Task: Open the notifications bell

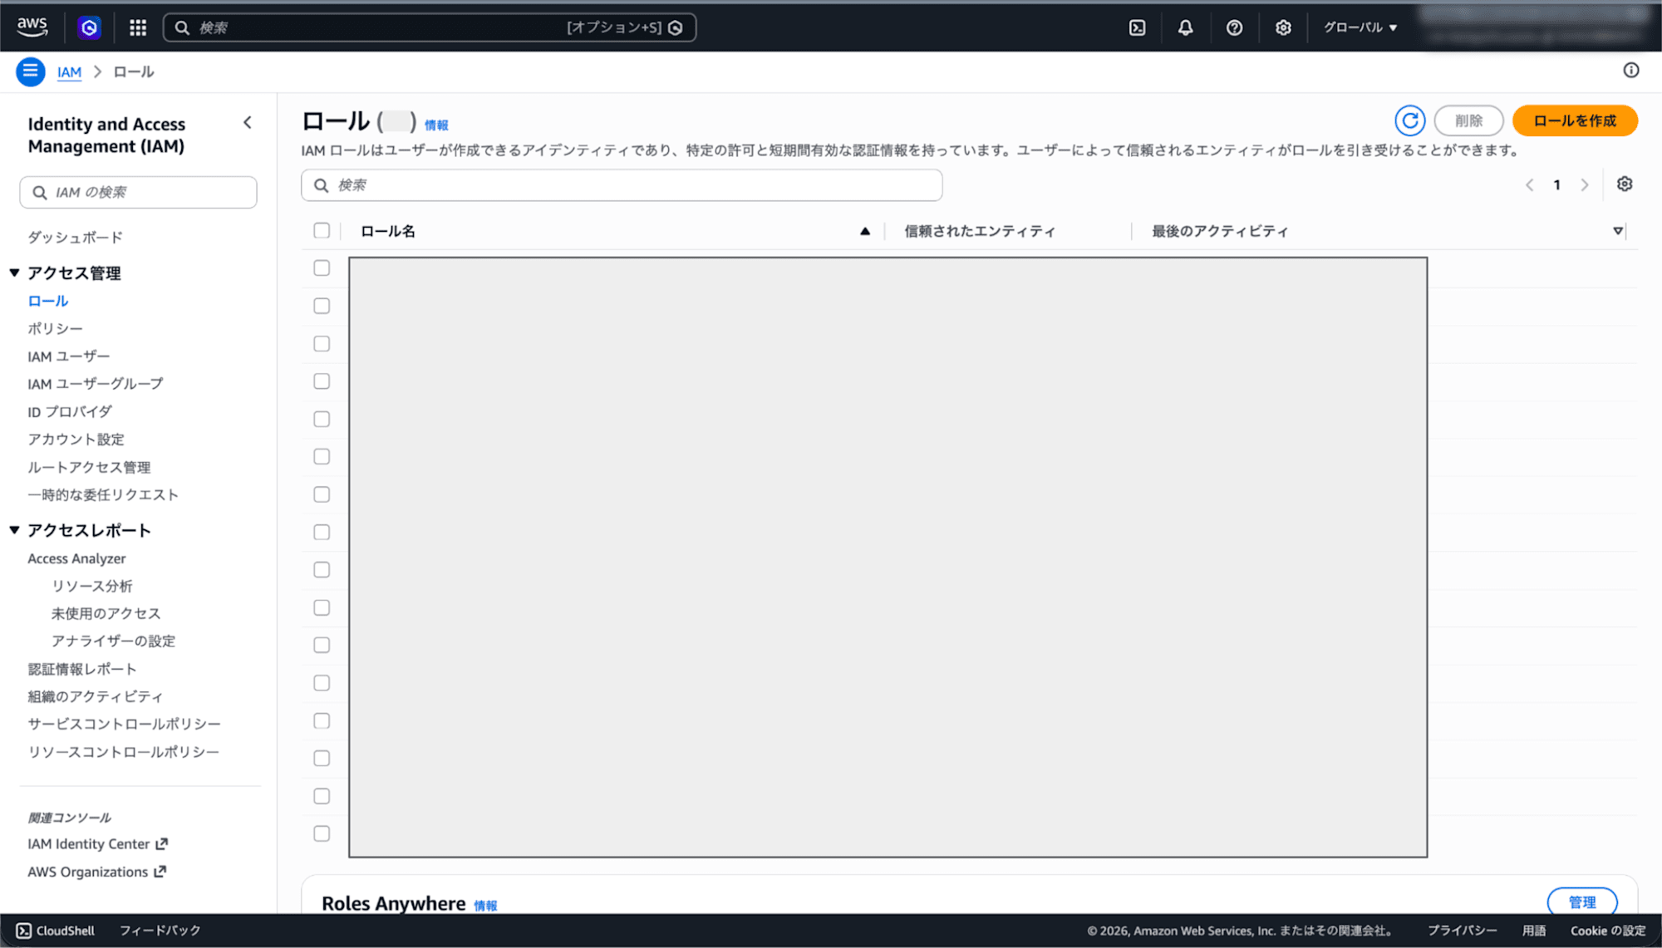Action: [x=1185, y=27]
